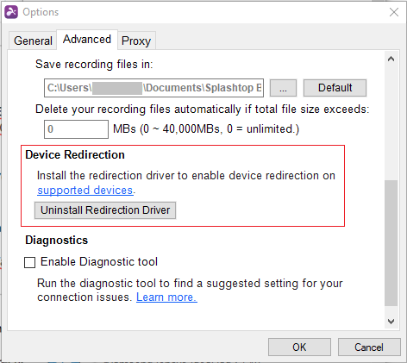Click Uninstall Redirection Driver
Viewport: 407px width, 363px height.
click(105, 210)
